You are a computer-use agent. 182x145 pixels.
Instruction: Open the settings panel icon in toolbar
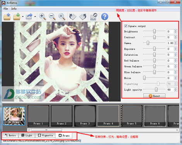tap(94, 17)
